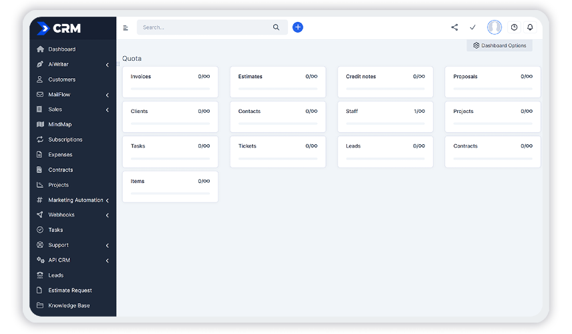Click Projects label in the sidebar
This screenshot has width=572, height=334.
click(x=58, y=185)
